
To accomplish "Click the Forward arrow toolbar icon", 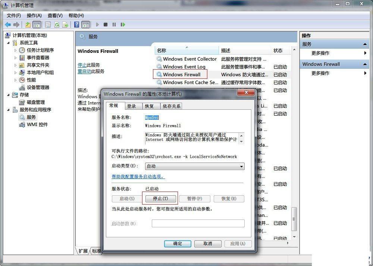I will coord(16,25).
